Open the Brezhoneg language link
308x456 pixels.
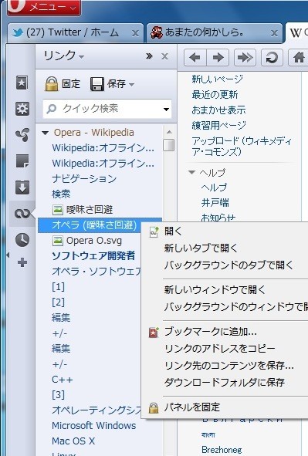222,450
